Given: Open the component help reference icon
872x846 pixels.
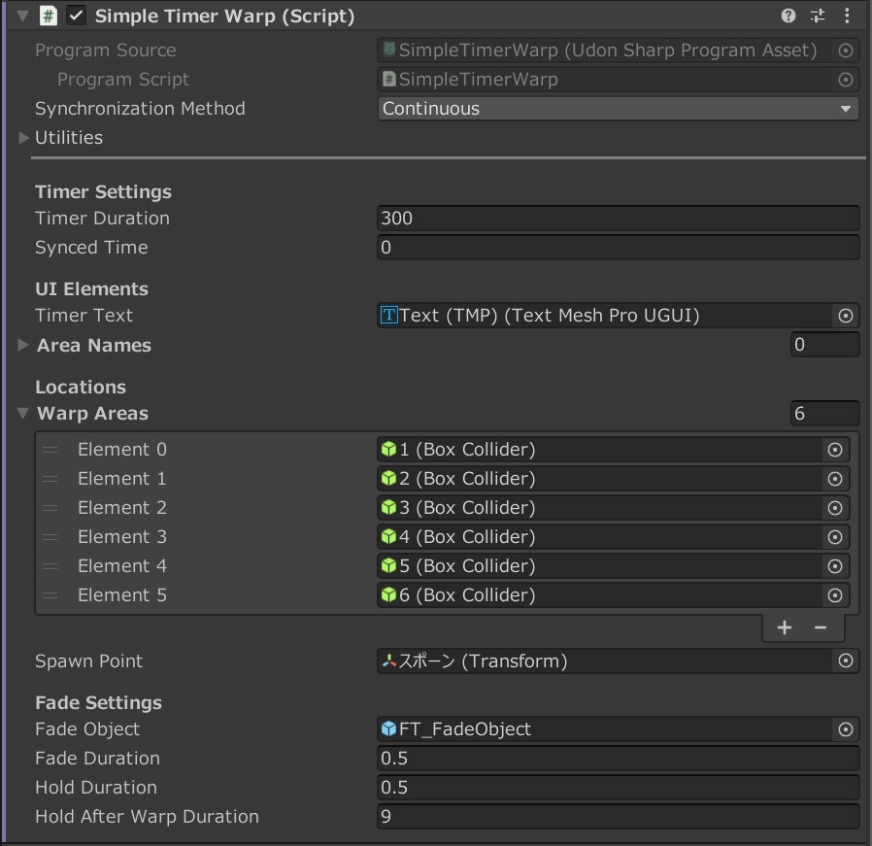Looking at the screenshot, I should [788, 16].
